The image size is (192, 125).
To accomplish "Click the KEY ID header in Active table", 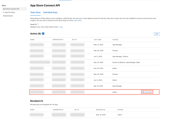I will (x=74, y=40).
